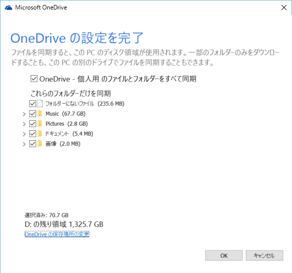The height and width of the screenshot is (273, 292).
Task: Click the file icon next to フォルダーにないファイル
Action: [40, 104]
